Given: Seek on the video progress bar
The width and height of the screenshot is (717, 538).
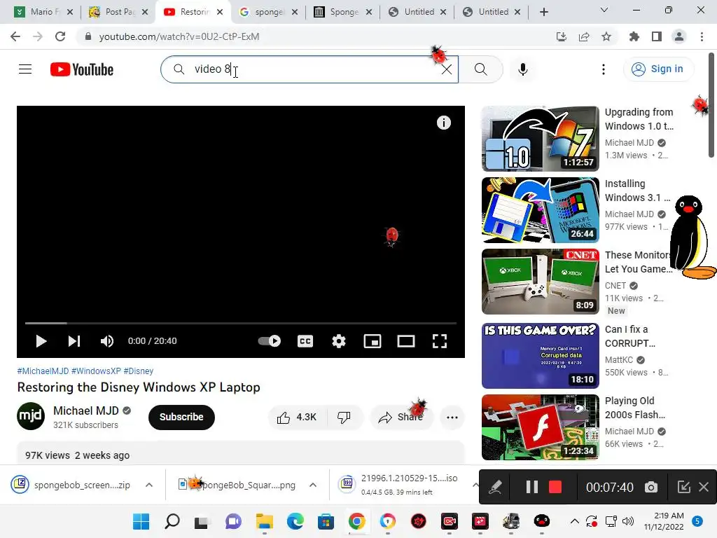Looking at the screenshot, I should point(241,323).
